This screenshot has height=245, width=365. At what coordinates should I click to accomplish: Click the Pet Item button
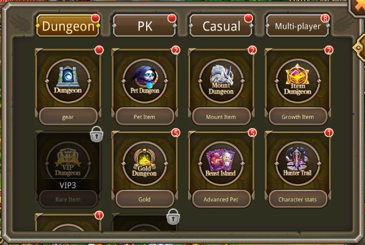[145, 117]
